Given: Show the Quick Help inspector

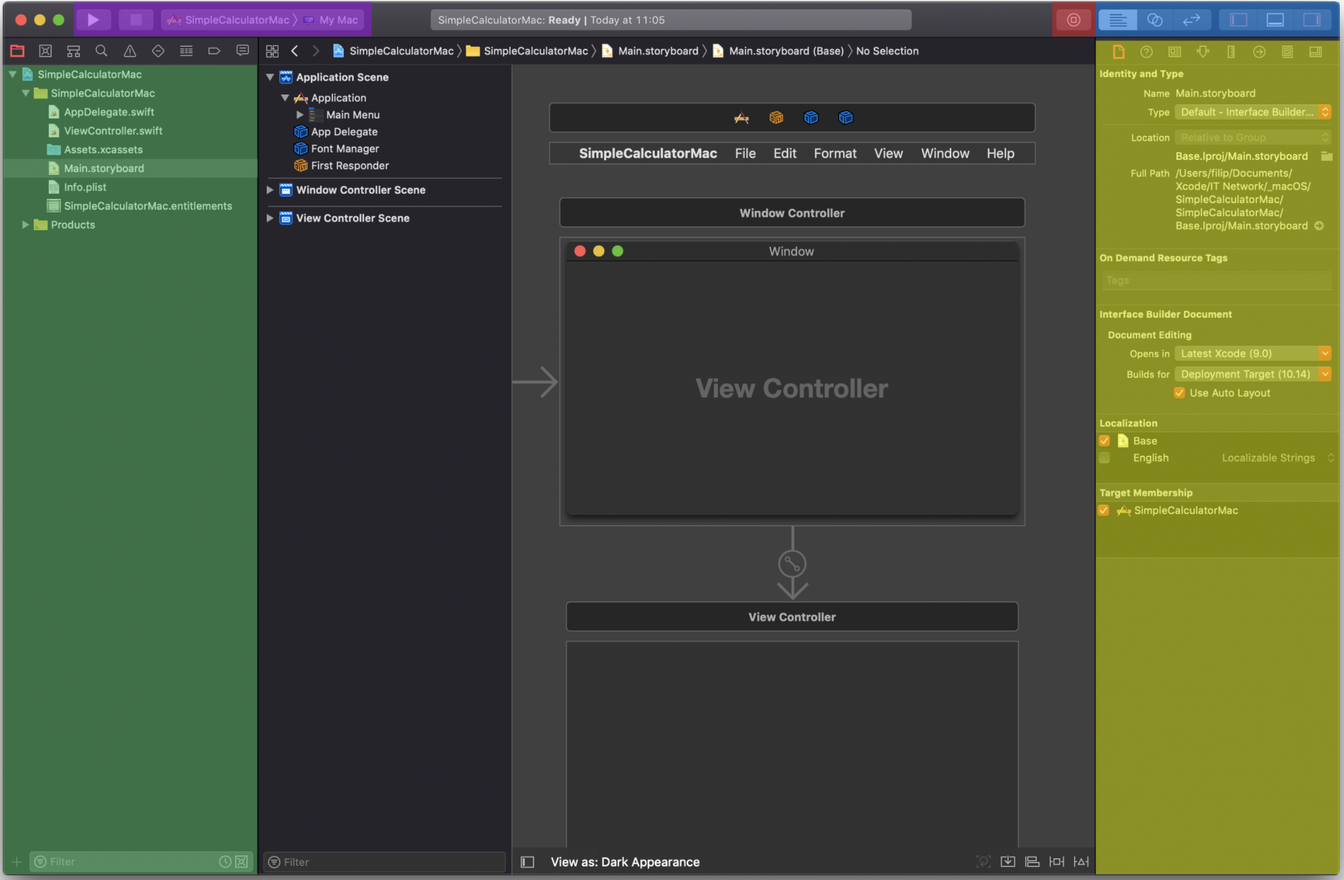Looking at the screenshot, I should [x=1146, y=51].
